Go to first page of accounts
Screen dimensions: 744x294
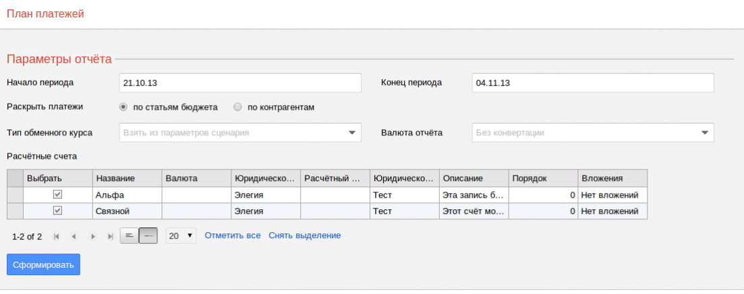(57, 236)
